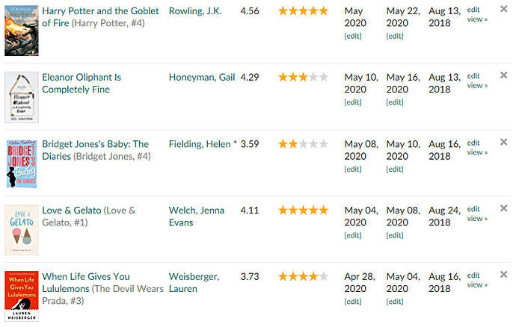Open Love & Gelato book cover thumbnail
516x327 pixels.
(22, 230)
